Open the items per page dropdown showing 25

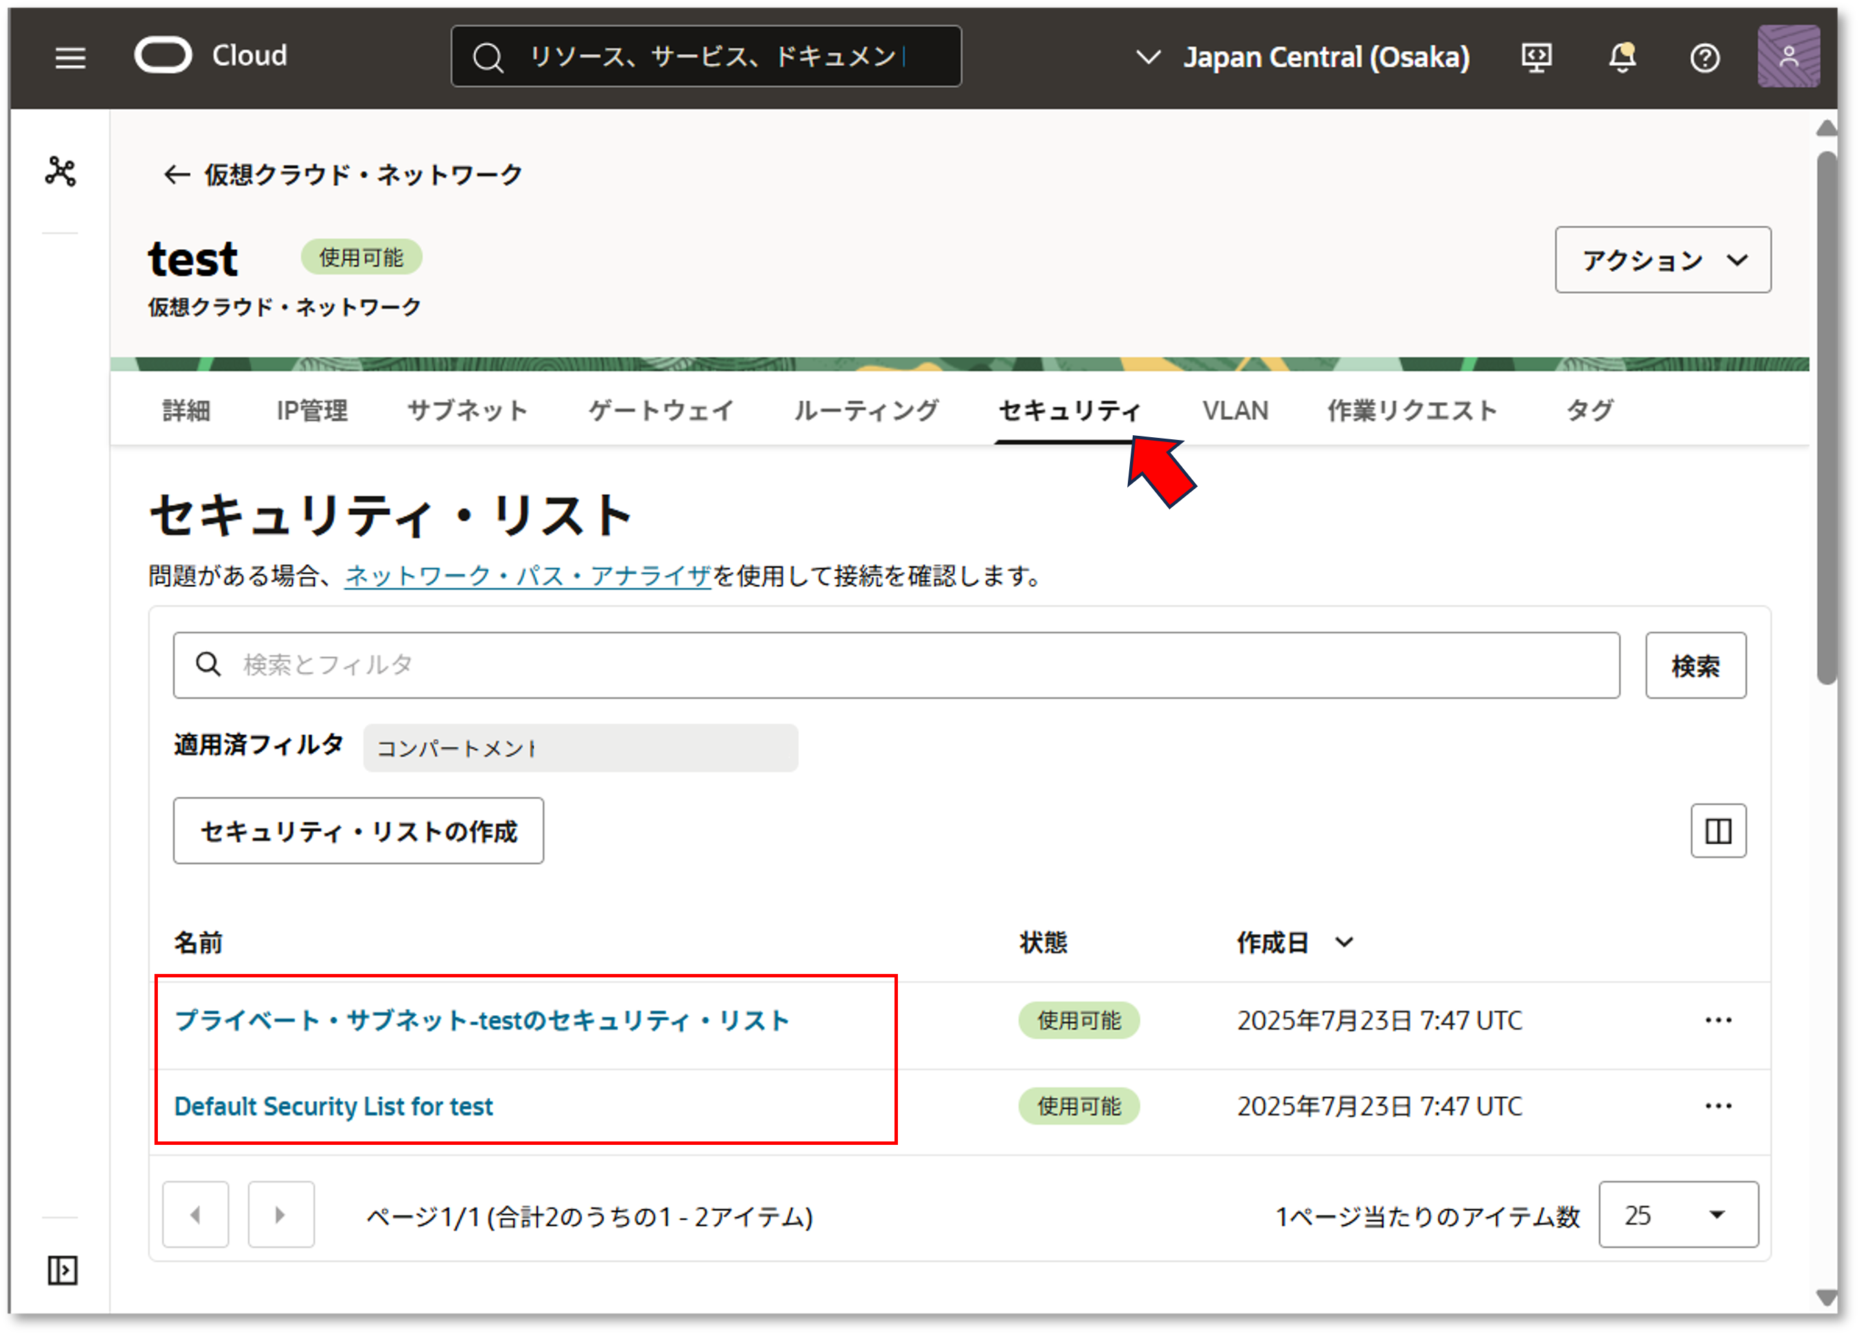pyautogui.click(x=1677, y=1214)
